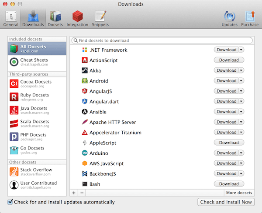This screenshot has width=262, height=213.
Task: Switch to the Downloads toolbar tab
Action: pos(33,19)
